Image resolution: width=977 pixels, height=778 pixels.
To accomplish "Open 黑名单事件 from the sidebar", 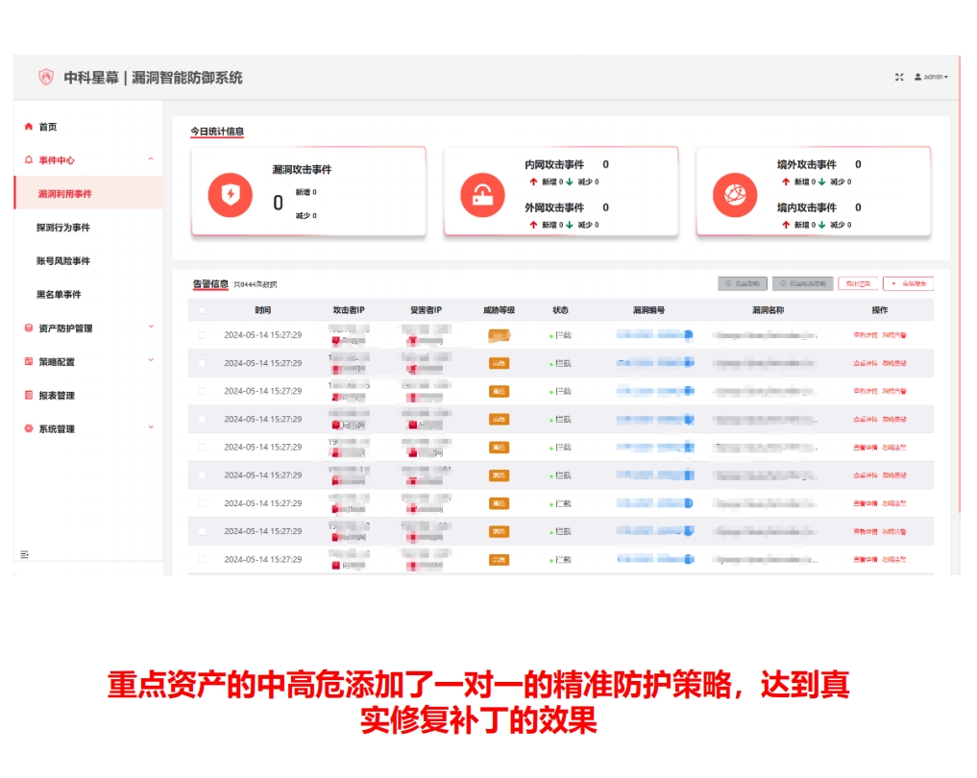I will tap(61, 294).
